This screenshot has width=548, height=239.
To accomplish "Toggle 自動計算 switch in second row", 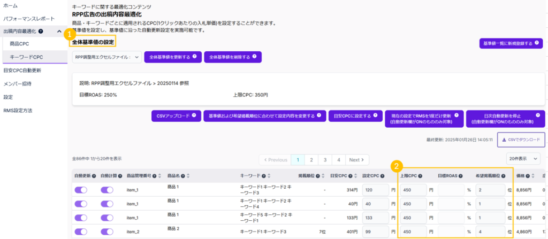I will tap(107, 204).
